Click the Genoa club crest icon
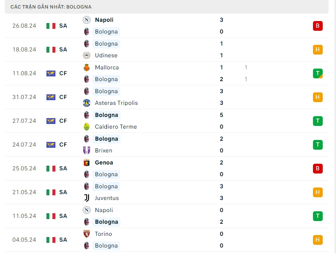 tap(87, 163)
